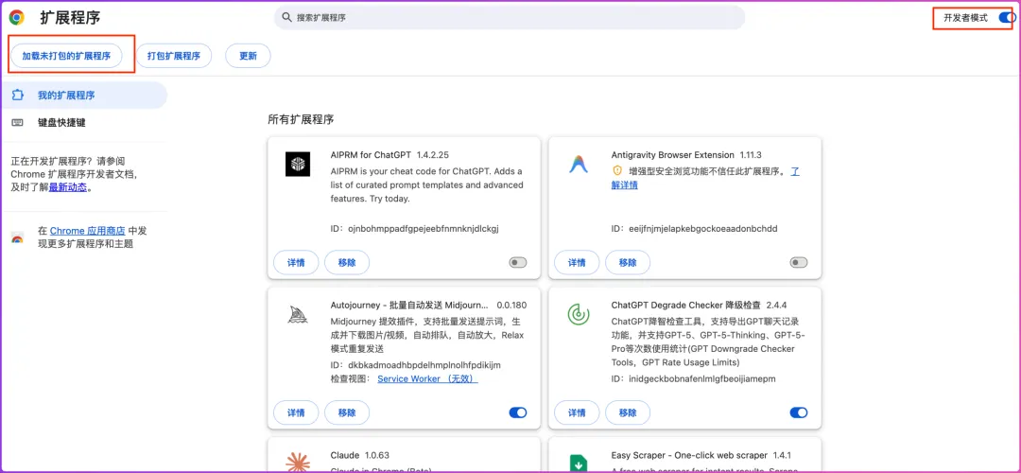This screenshot has width=1021, height=473.
Task: Click the 打包扩展程序 button
Action: (174, 56)
